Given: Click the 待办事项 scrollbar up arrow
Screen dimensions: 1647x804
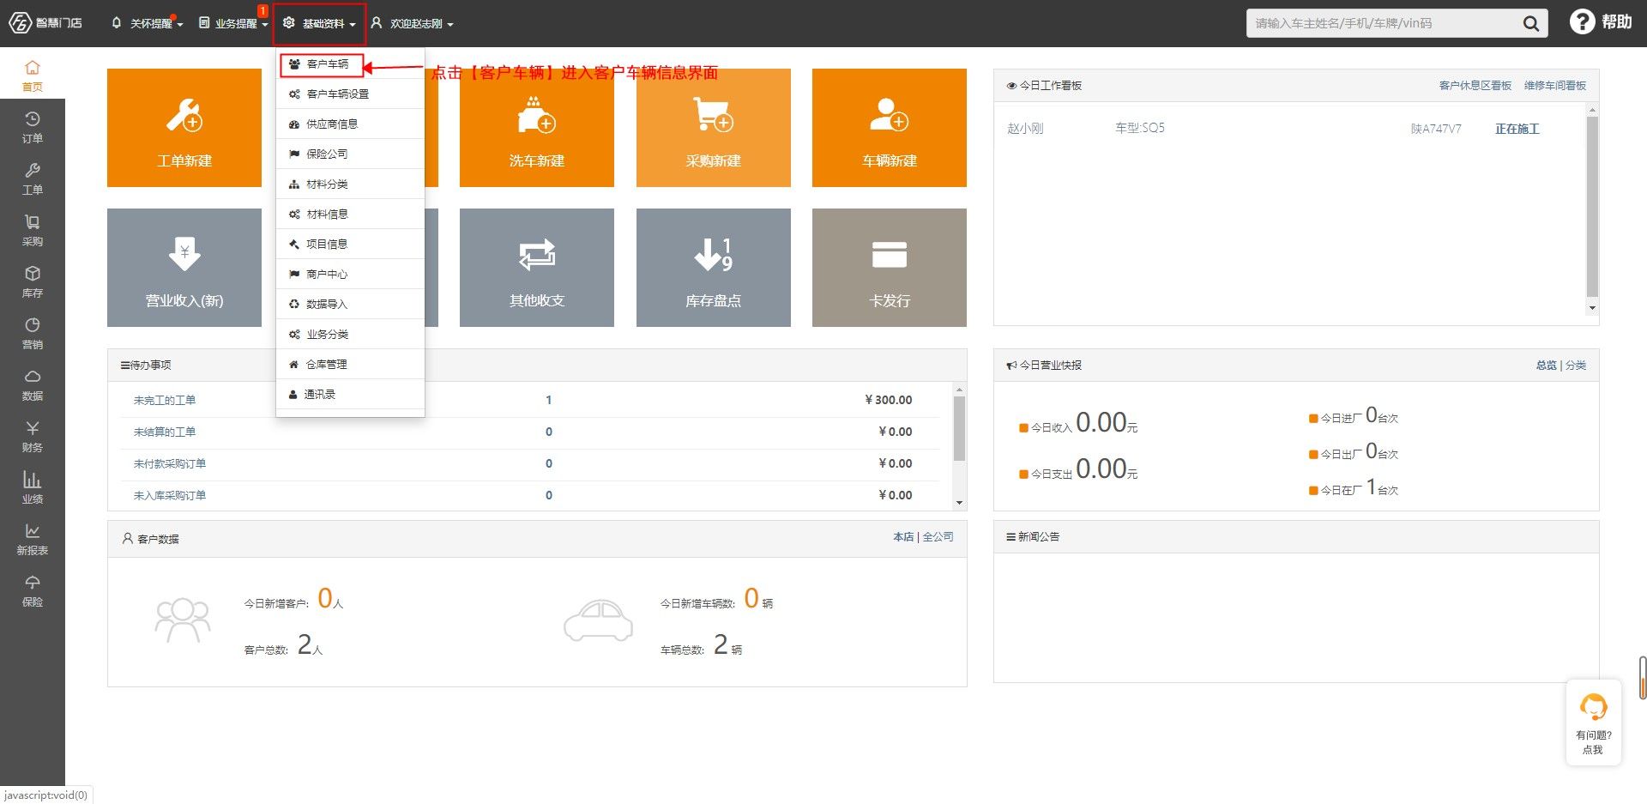Looking at the screenshot, I should click(x=959, y=390).
